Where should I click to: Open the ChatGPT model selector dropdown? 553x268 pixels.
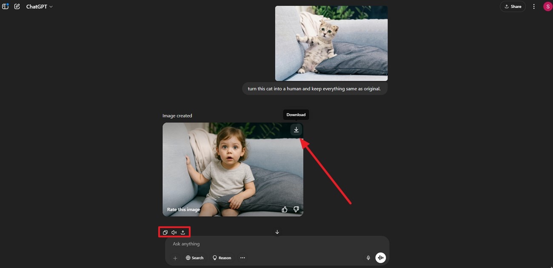40,7
